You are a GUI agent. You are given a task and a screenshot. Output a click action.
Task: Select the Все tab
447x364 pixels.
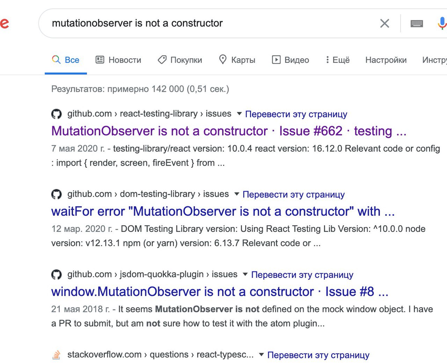tap(66, 60)
